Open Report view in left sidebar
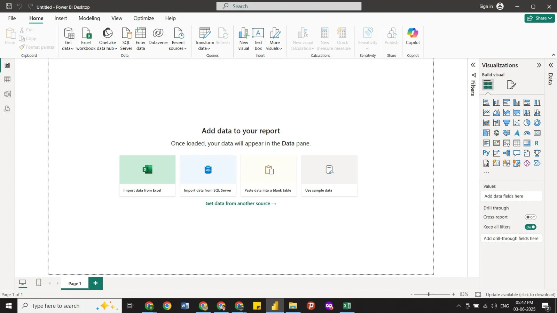 click(x=7, y=65)
